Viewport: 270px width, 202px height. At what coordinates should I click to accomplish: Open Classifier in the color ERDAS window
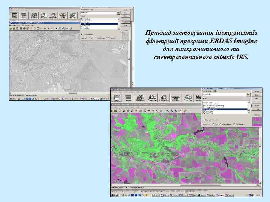pos(188,98)
